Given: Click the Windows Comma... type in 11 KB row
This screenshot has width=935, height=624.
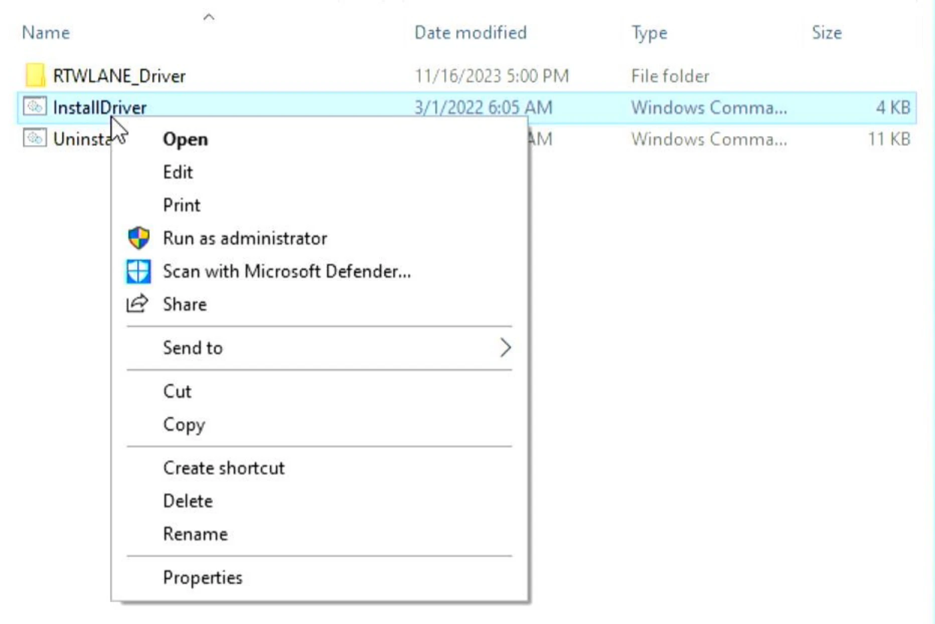Looking at the screenshot, I should (709, 139).
